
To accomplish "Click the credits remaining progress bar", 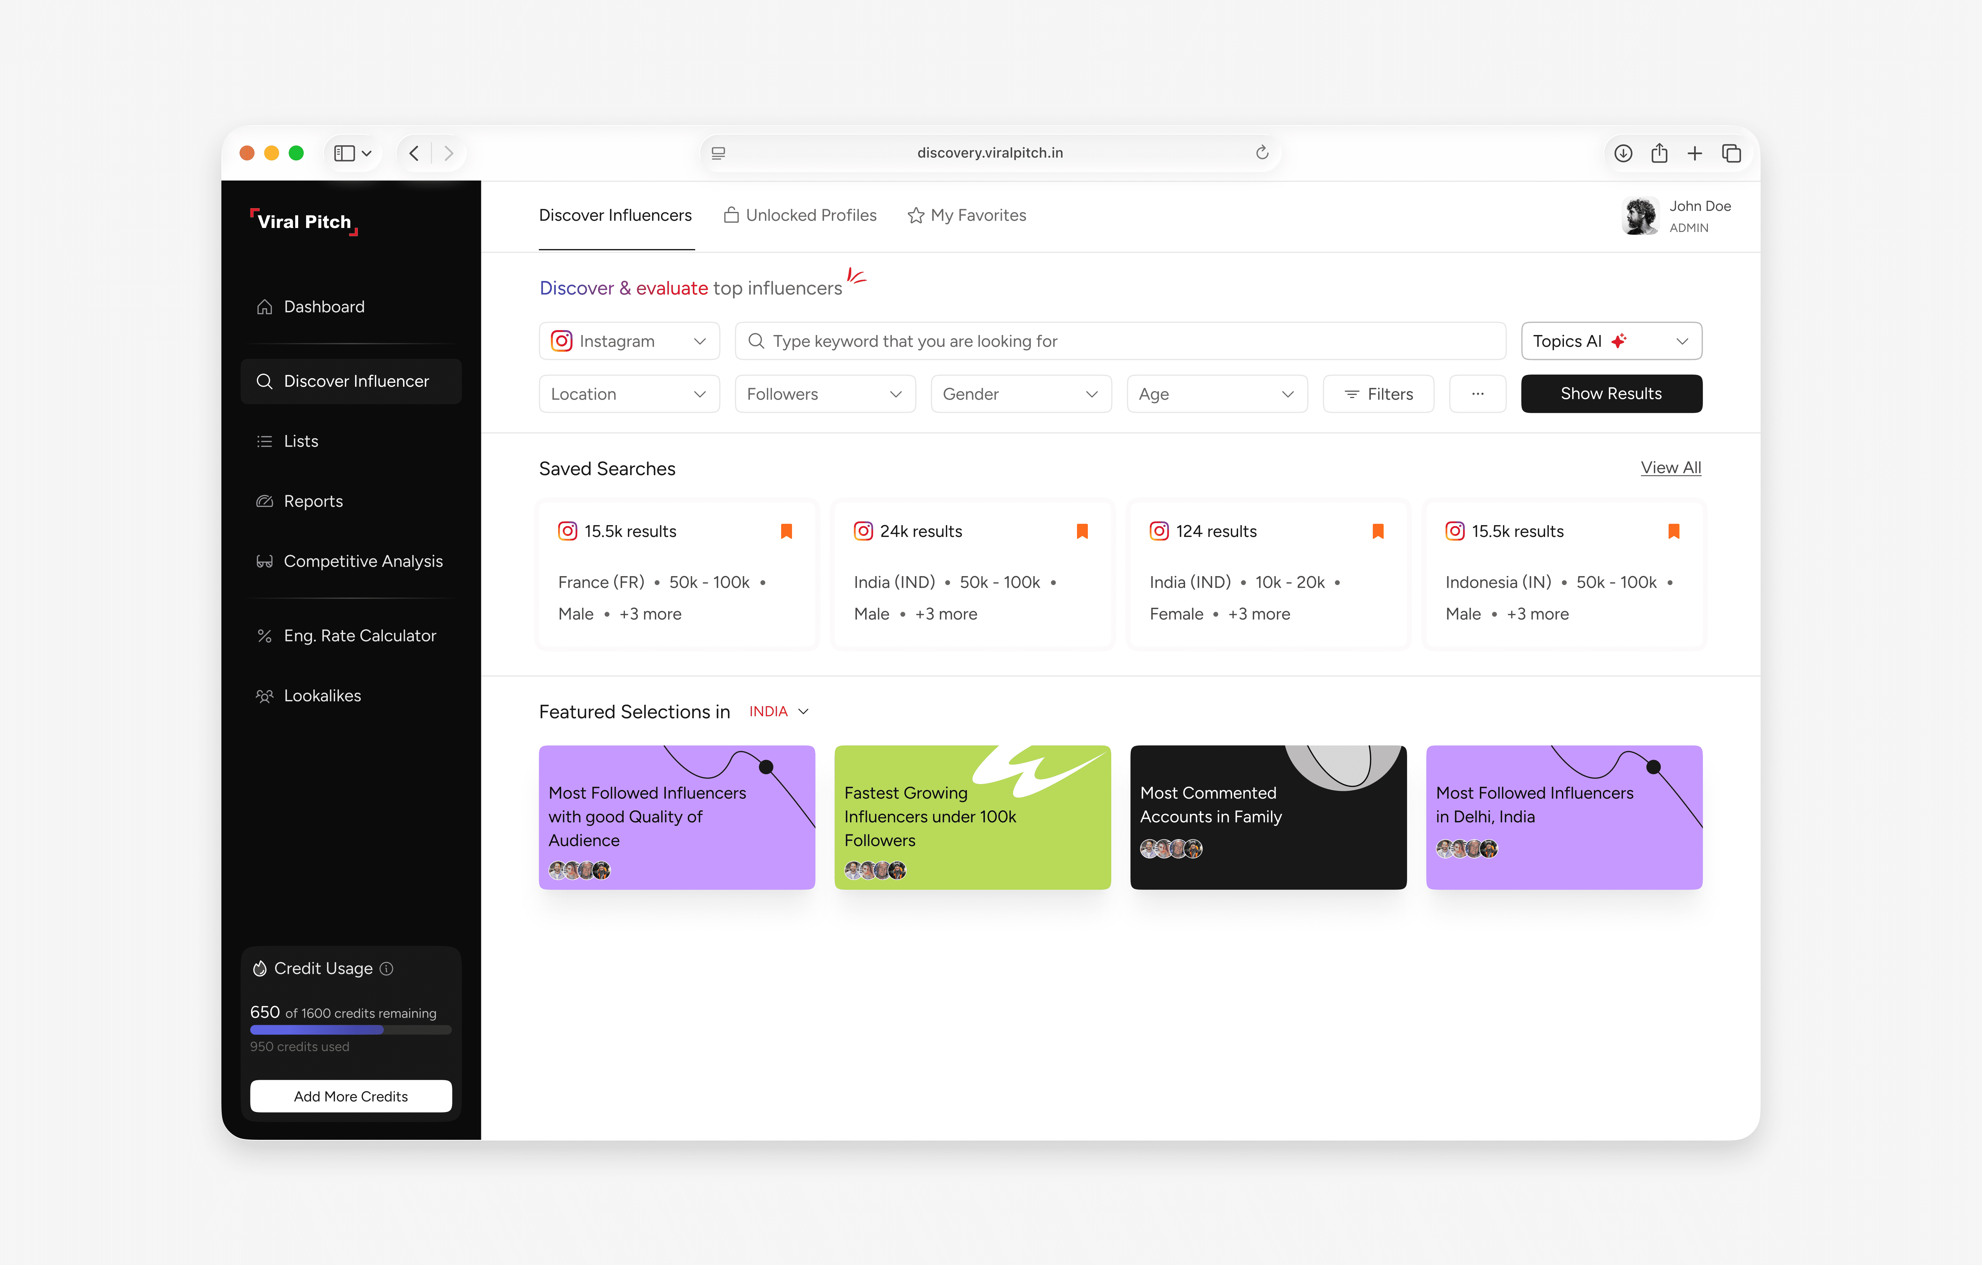I will (351, 1029).
